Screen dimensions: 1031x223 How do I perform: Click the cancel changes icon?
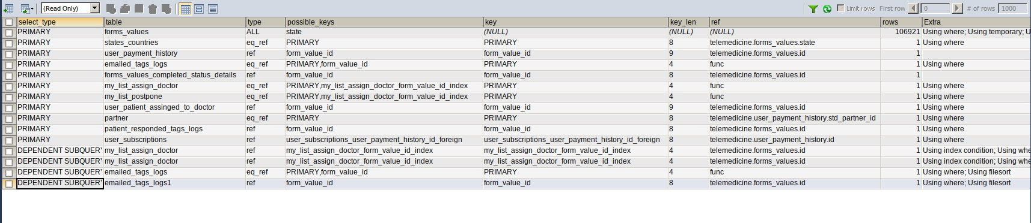(167, 8)
